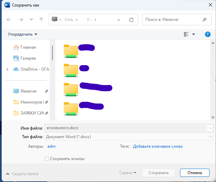Viewport: 216px width, 182px height.
Task: Open help with the question mark icon
Action: (x=207, y=34)
